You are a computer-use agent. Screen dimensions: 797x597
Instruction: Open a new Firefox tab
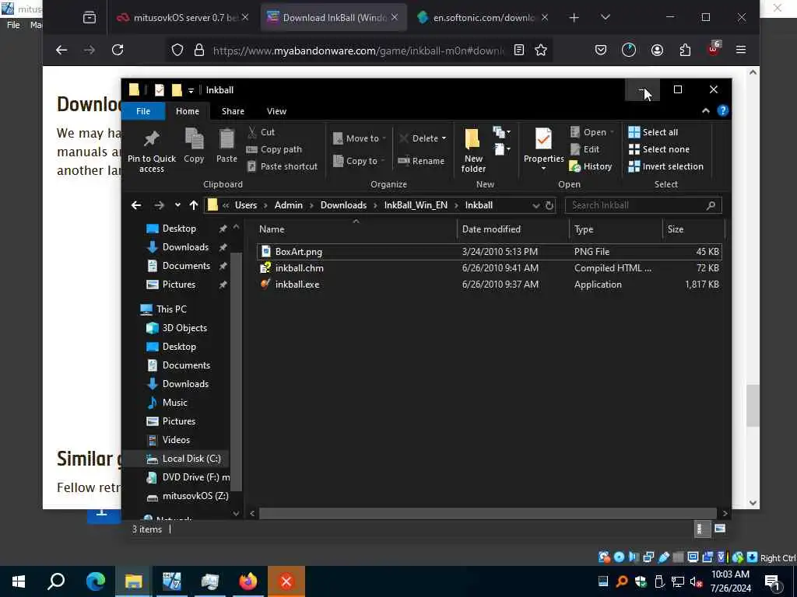[x=574, y=18]
